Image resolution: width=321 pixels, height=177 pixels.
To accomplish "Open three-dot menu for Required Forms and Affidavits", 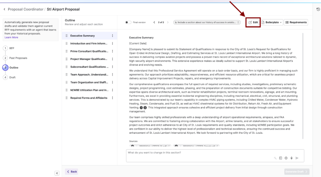I will click(112, 98).
